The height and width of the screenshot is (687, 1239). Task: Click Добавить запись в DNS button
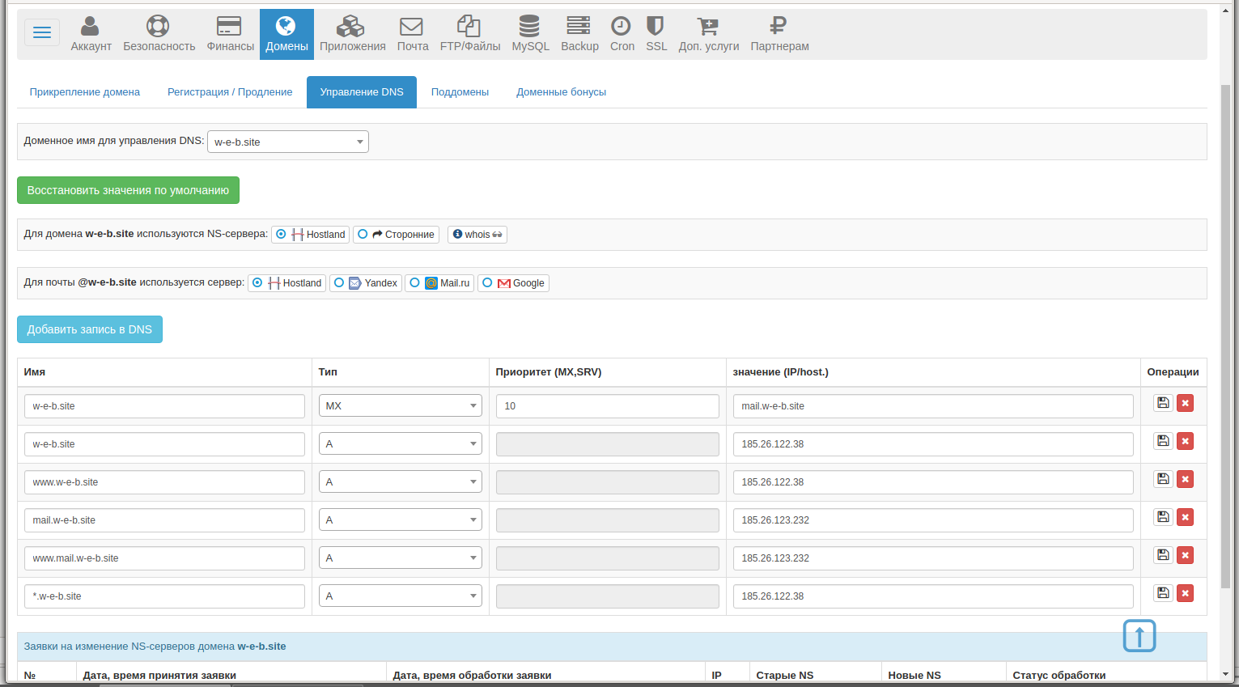click(x=90, y=329)
